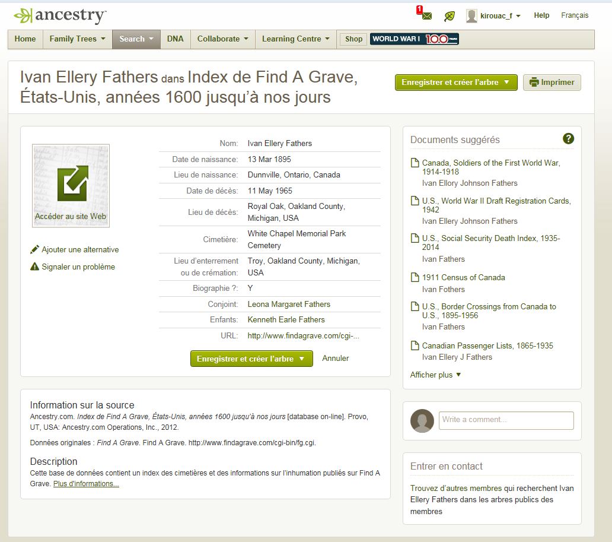Image resolution: width=612 pixels, height=542 pixels.
Task: Click the birth date 13 Mar 1895
Action: (x=269, y=160)
